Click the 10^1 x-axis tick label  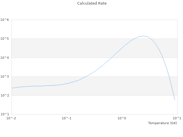177,118
